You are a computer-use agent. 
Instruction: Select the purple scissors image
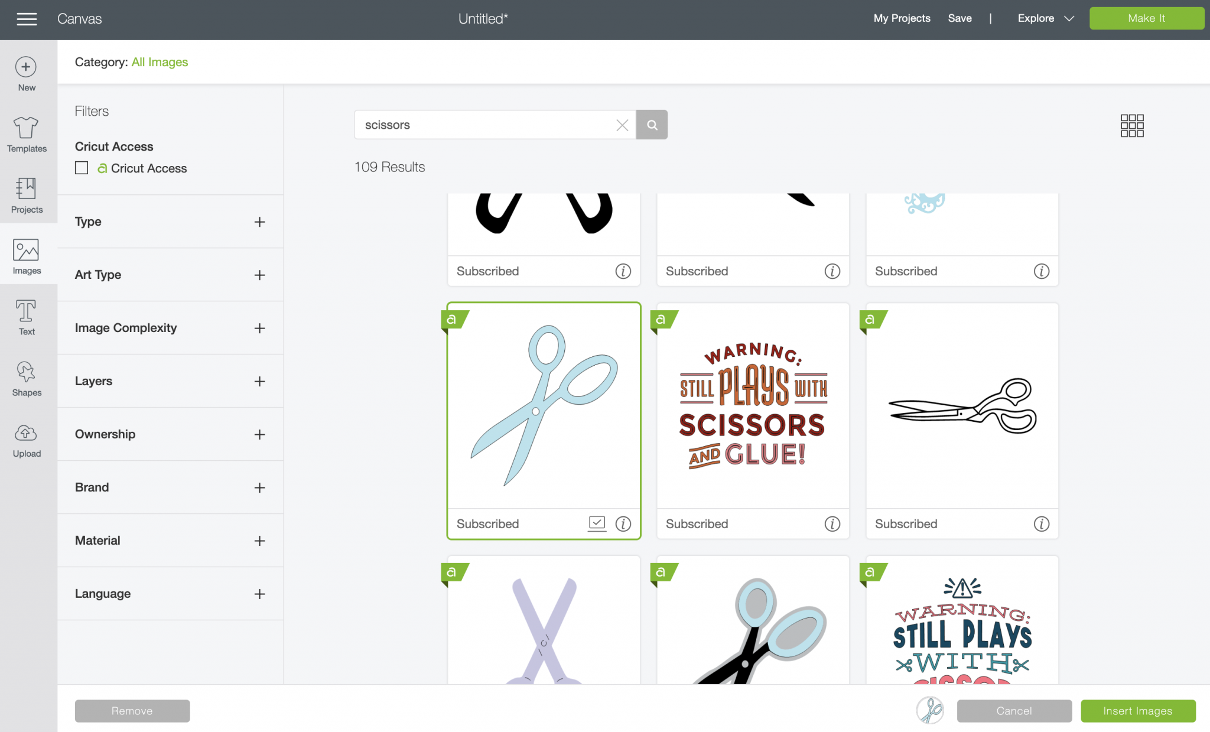pos(544,620)
